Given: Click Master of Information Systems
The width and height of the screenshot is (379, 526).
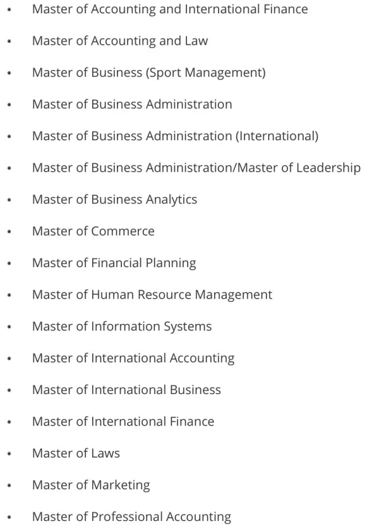Looking at the screenshot, I should tap(122, 326).
